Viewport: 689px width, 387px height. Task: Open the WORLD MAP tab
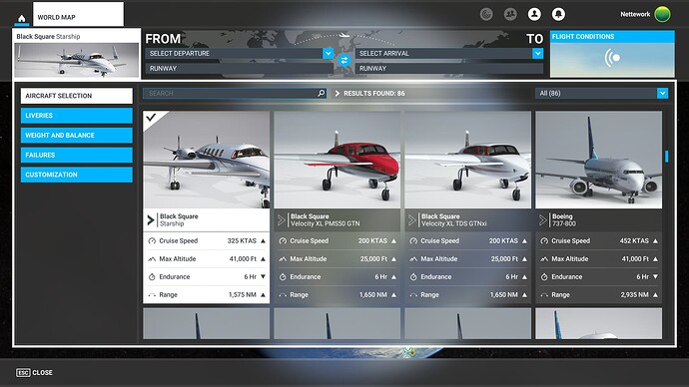(78, 14)
